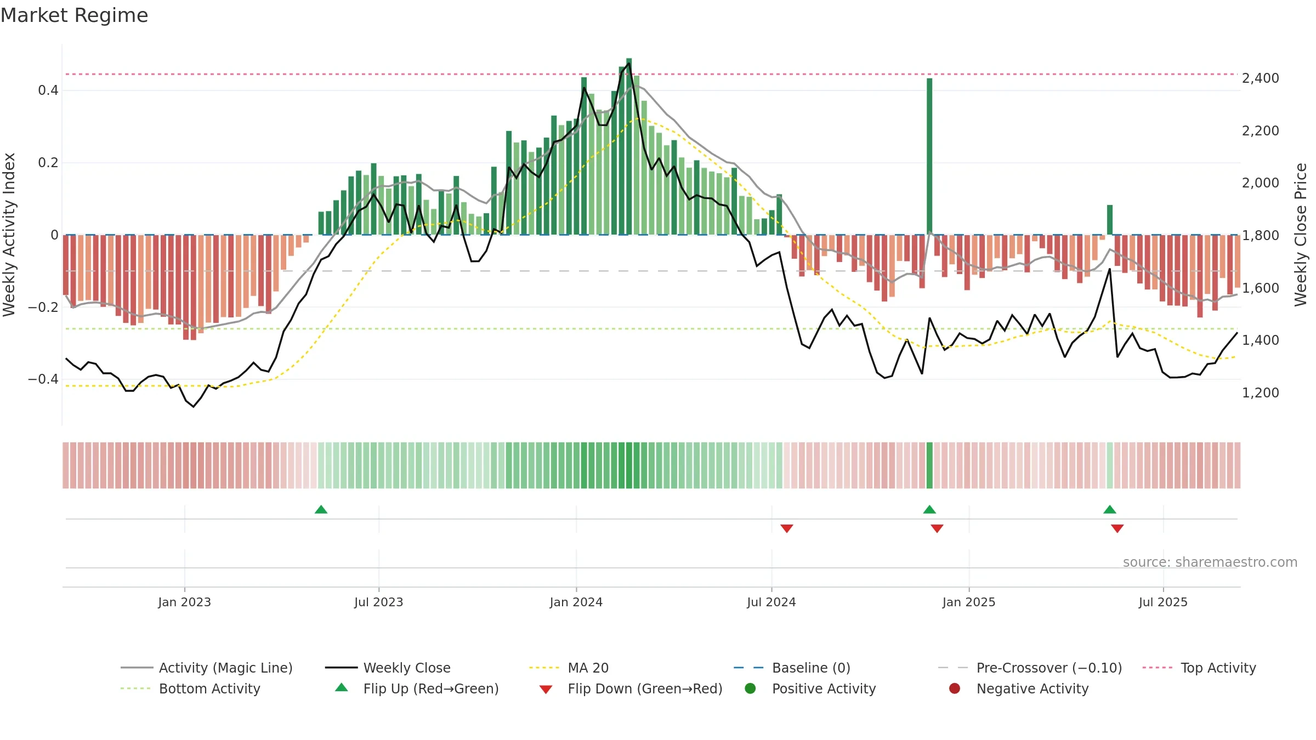Click the red circle for Negative Activity
Image resolution: width=1316 pixels, height=740 pixels.
pos(955,688)
